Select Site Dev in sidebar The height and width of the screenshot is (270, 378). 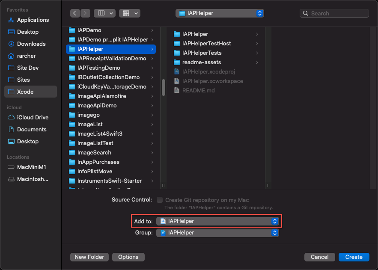pyautogui.click(x=31, y=68)
